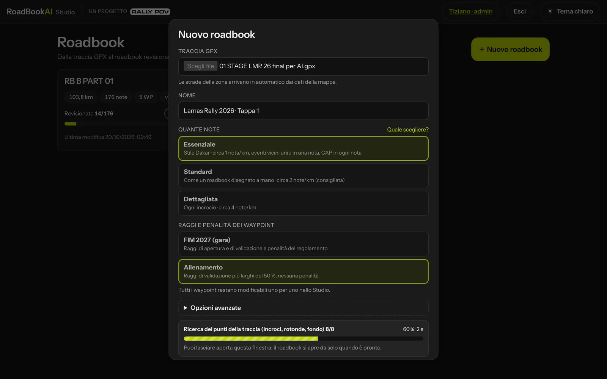Click the 176 note chip
This screenshot has width=607, height=379.
[116, 97]
